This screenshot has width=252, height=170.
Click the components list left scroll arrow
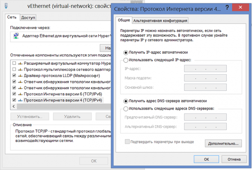point(14,106)
